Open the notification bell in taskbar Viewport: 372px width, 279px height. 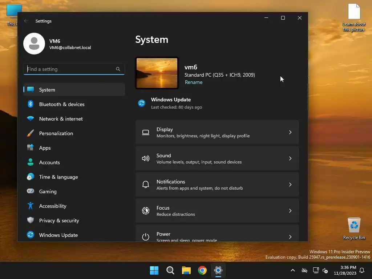[362, 270]
